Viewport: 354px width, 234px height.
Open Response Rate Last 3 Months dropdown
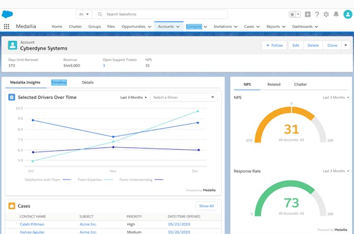click(x=336, y=171)
